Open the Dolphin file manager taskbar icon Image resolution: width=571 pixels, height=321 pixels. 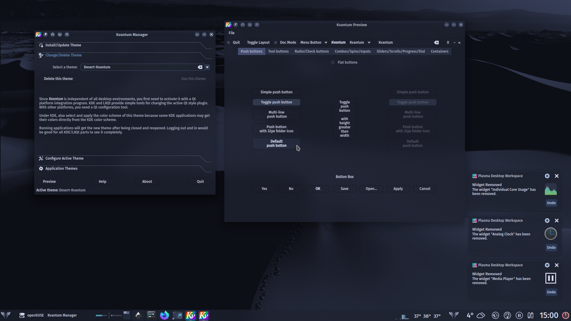click(178, 315)
